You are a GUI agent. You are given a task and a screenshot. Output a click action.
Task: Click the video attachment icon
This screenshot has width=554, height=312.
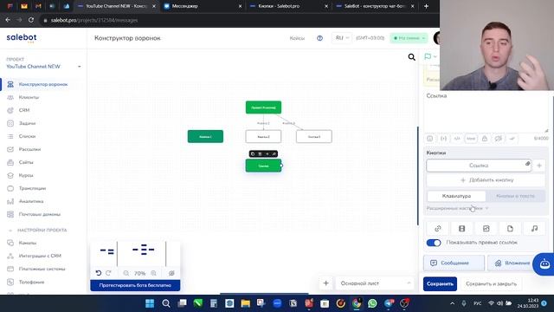(x=461, y=229)
